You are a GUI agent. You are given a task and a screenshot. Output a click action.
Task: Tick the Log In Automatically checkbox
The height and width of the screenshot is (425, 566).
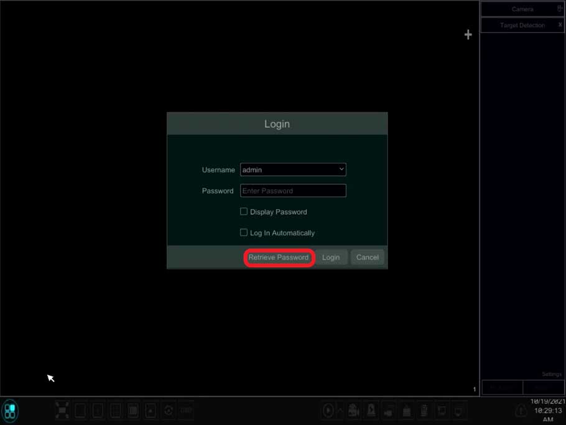click(x=244, y=233)
